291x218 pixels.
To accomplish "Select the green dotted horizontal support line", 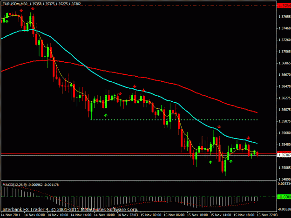I will coord(174,120).
